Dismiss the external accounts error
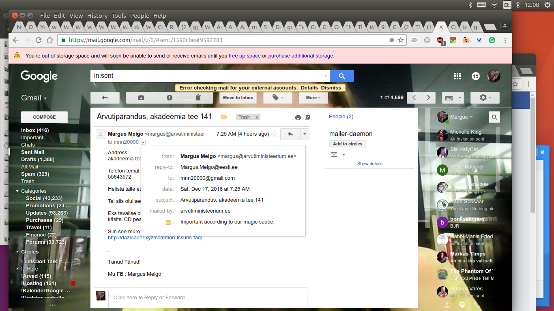The height and width of the screenshot is (311, 554). pyautogui.click(x=331, y=88)
